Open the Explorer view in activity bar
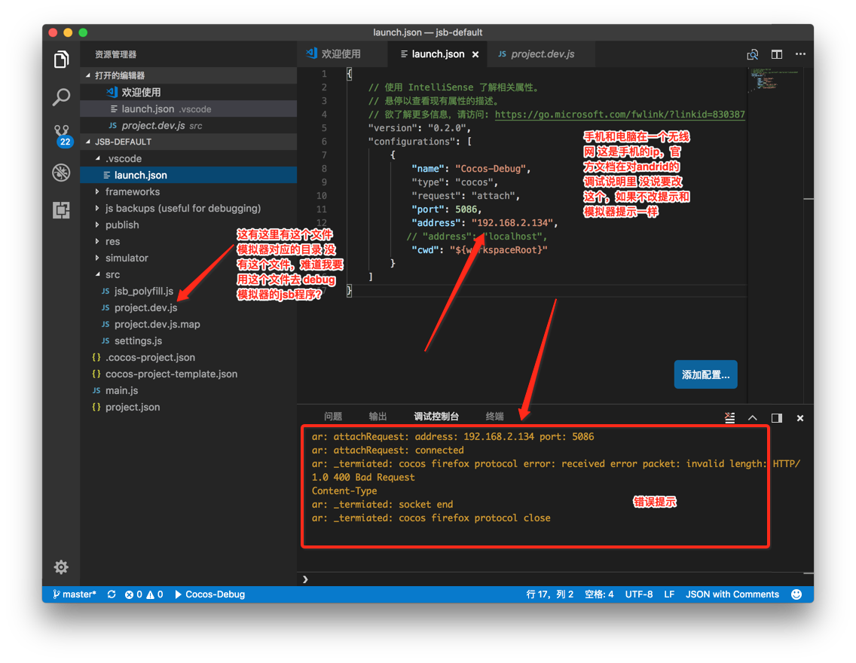This screenshot has width=856, height=663. tap(61, 59)
